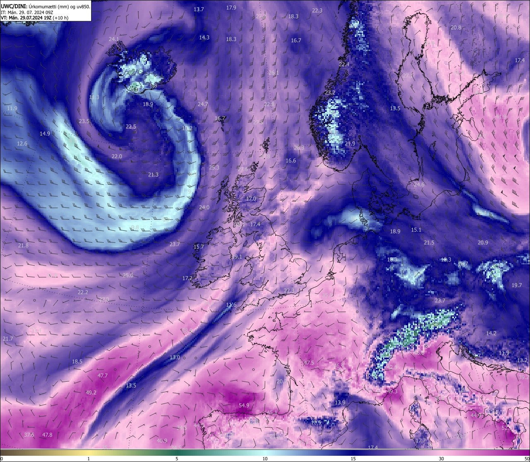Click the 15.7 value over northern Ireland
This screenshot has height=462, width=530.
[199, 247]
